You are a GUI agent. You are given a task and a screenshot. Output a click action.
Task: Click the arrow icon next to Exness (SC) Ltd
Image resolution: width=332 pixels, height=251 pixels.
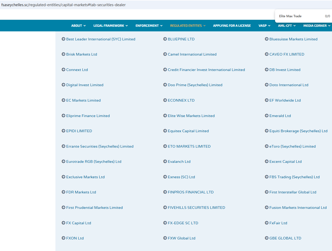pyautogui.click(x=165, y=177)
